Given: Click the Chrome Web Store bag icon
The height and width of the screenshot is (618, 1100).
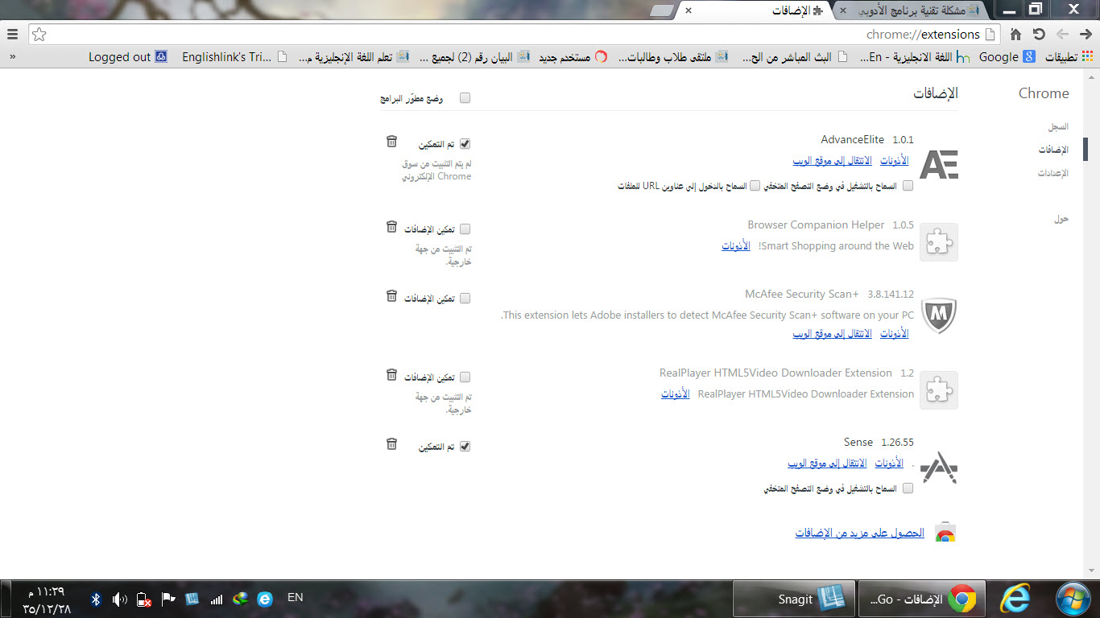Looking at the screenshot, I should [x=945, y=533].
